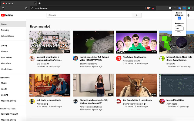
Task: Select Home in the sidebar
Action: click(x=13, y=24)
